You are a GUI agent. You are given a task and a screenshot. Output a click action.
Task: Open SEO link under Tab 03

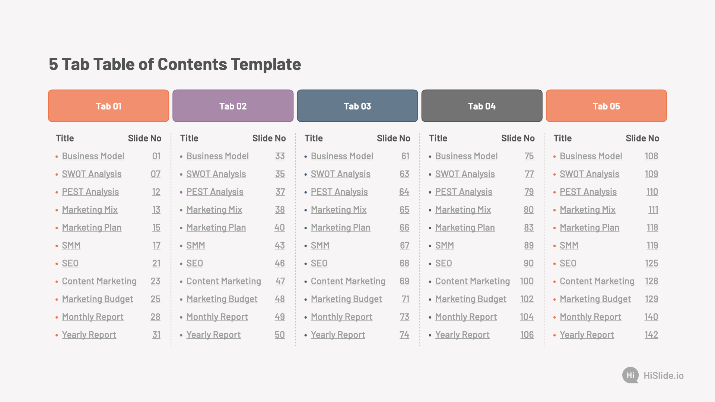click(319, 263)
